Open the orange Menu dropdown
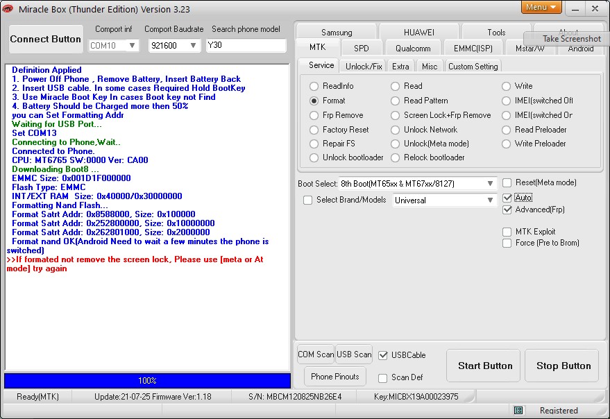 [x=541, y=7]
